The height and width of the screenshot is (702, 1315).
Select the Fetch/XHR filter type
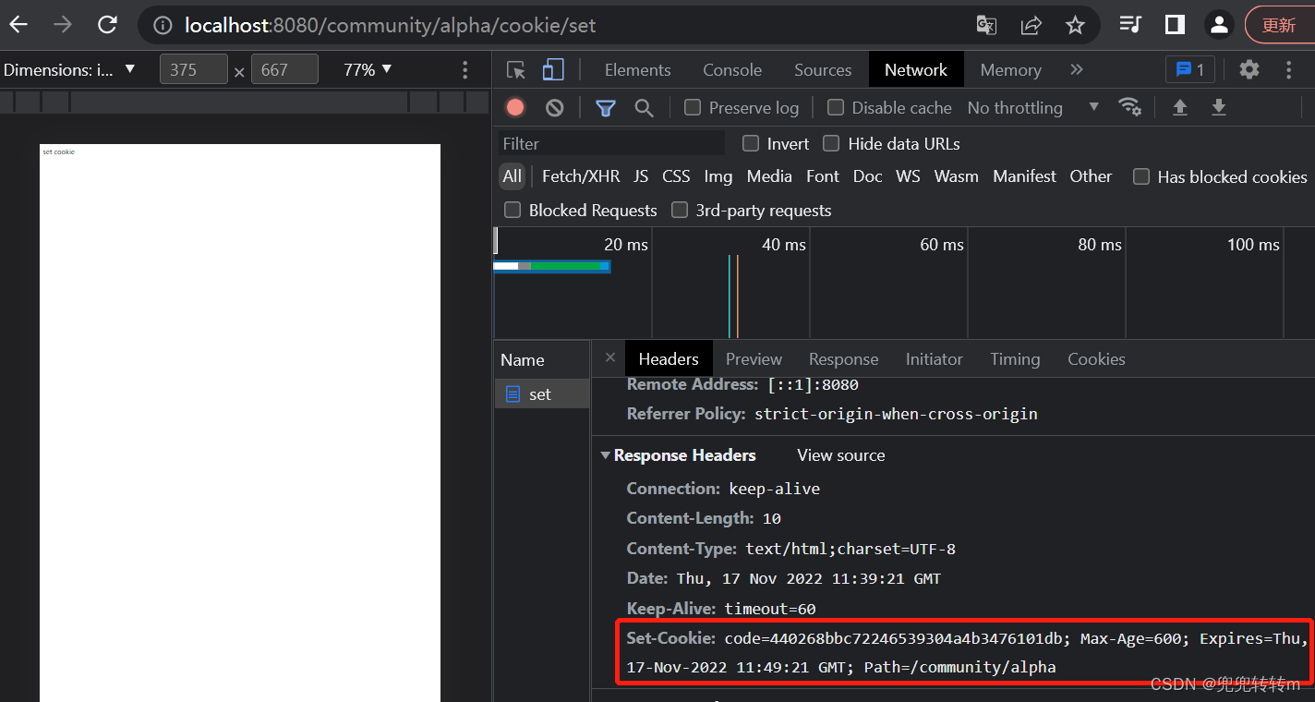point(580,176)
